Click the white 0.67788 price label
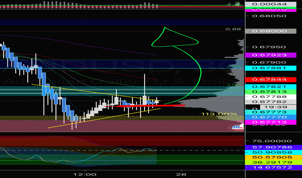 tap(271, 96)
